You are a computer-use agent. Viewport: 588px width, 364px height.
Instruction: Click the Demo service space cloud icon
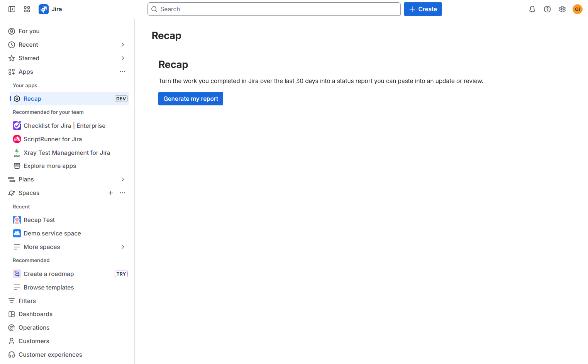coord(17,233)
